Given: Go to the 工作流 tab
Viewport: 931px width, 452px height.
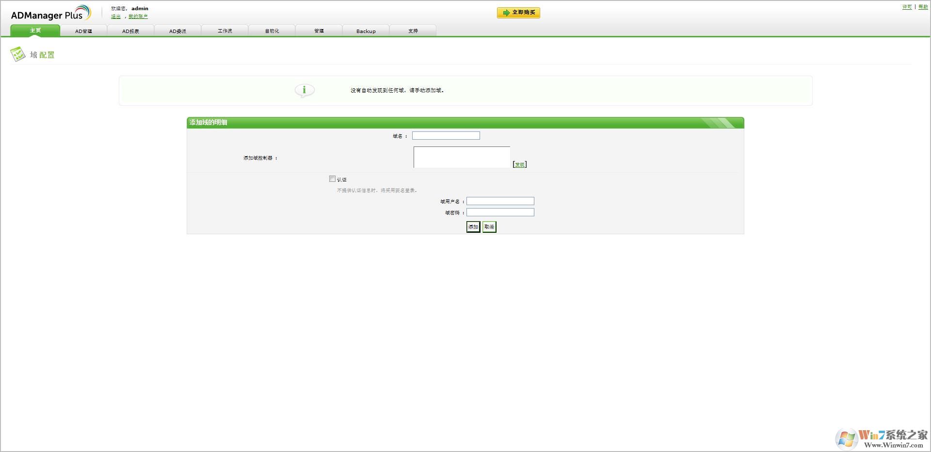Looking at the screenshot, I should (x=225, y=31).
